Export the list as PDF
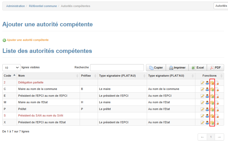This screenshot has width=228, height=147. 215,68
